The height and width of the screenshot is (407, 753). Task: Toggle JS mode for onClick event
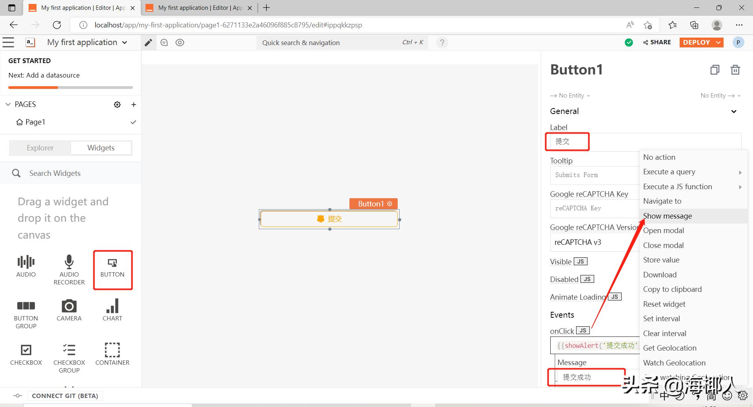click(583, 331)
